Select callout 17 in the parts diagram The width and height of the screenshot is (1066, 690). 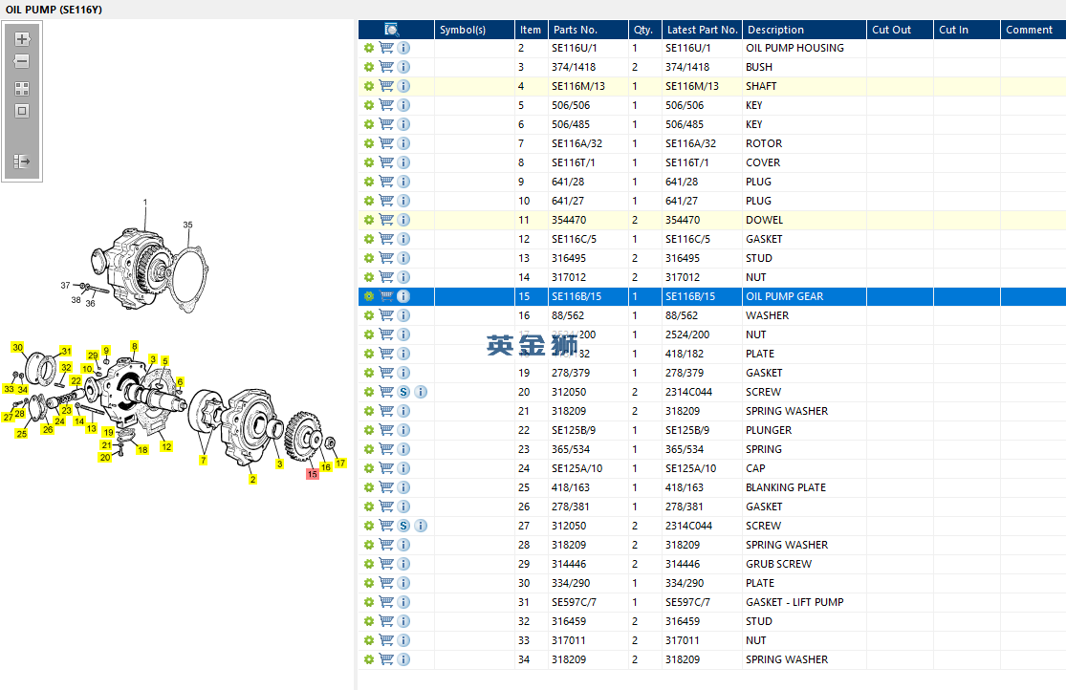coord(340,463)
